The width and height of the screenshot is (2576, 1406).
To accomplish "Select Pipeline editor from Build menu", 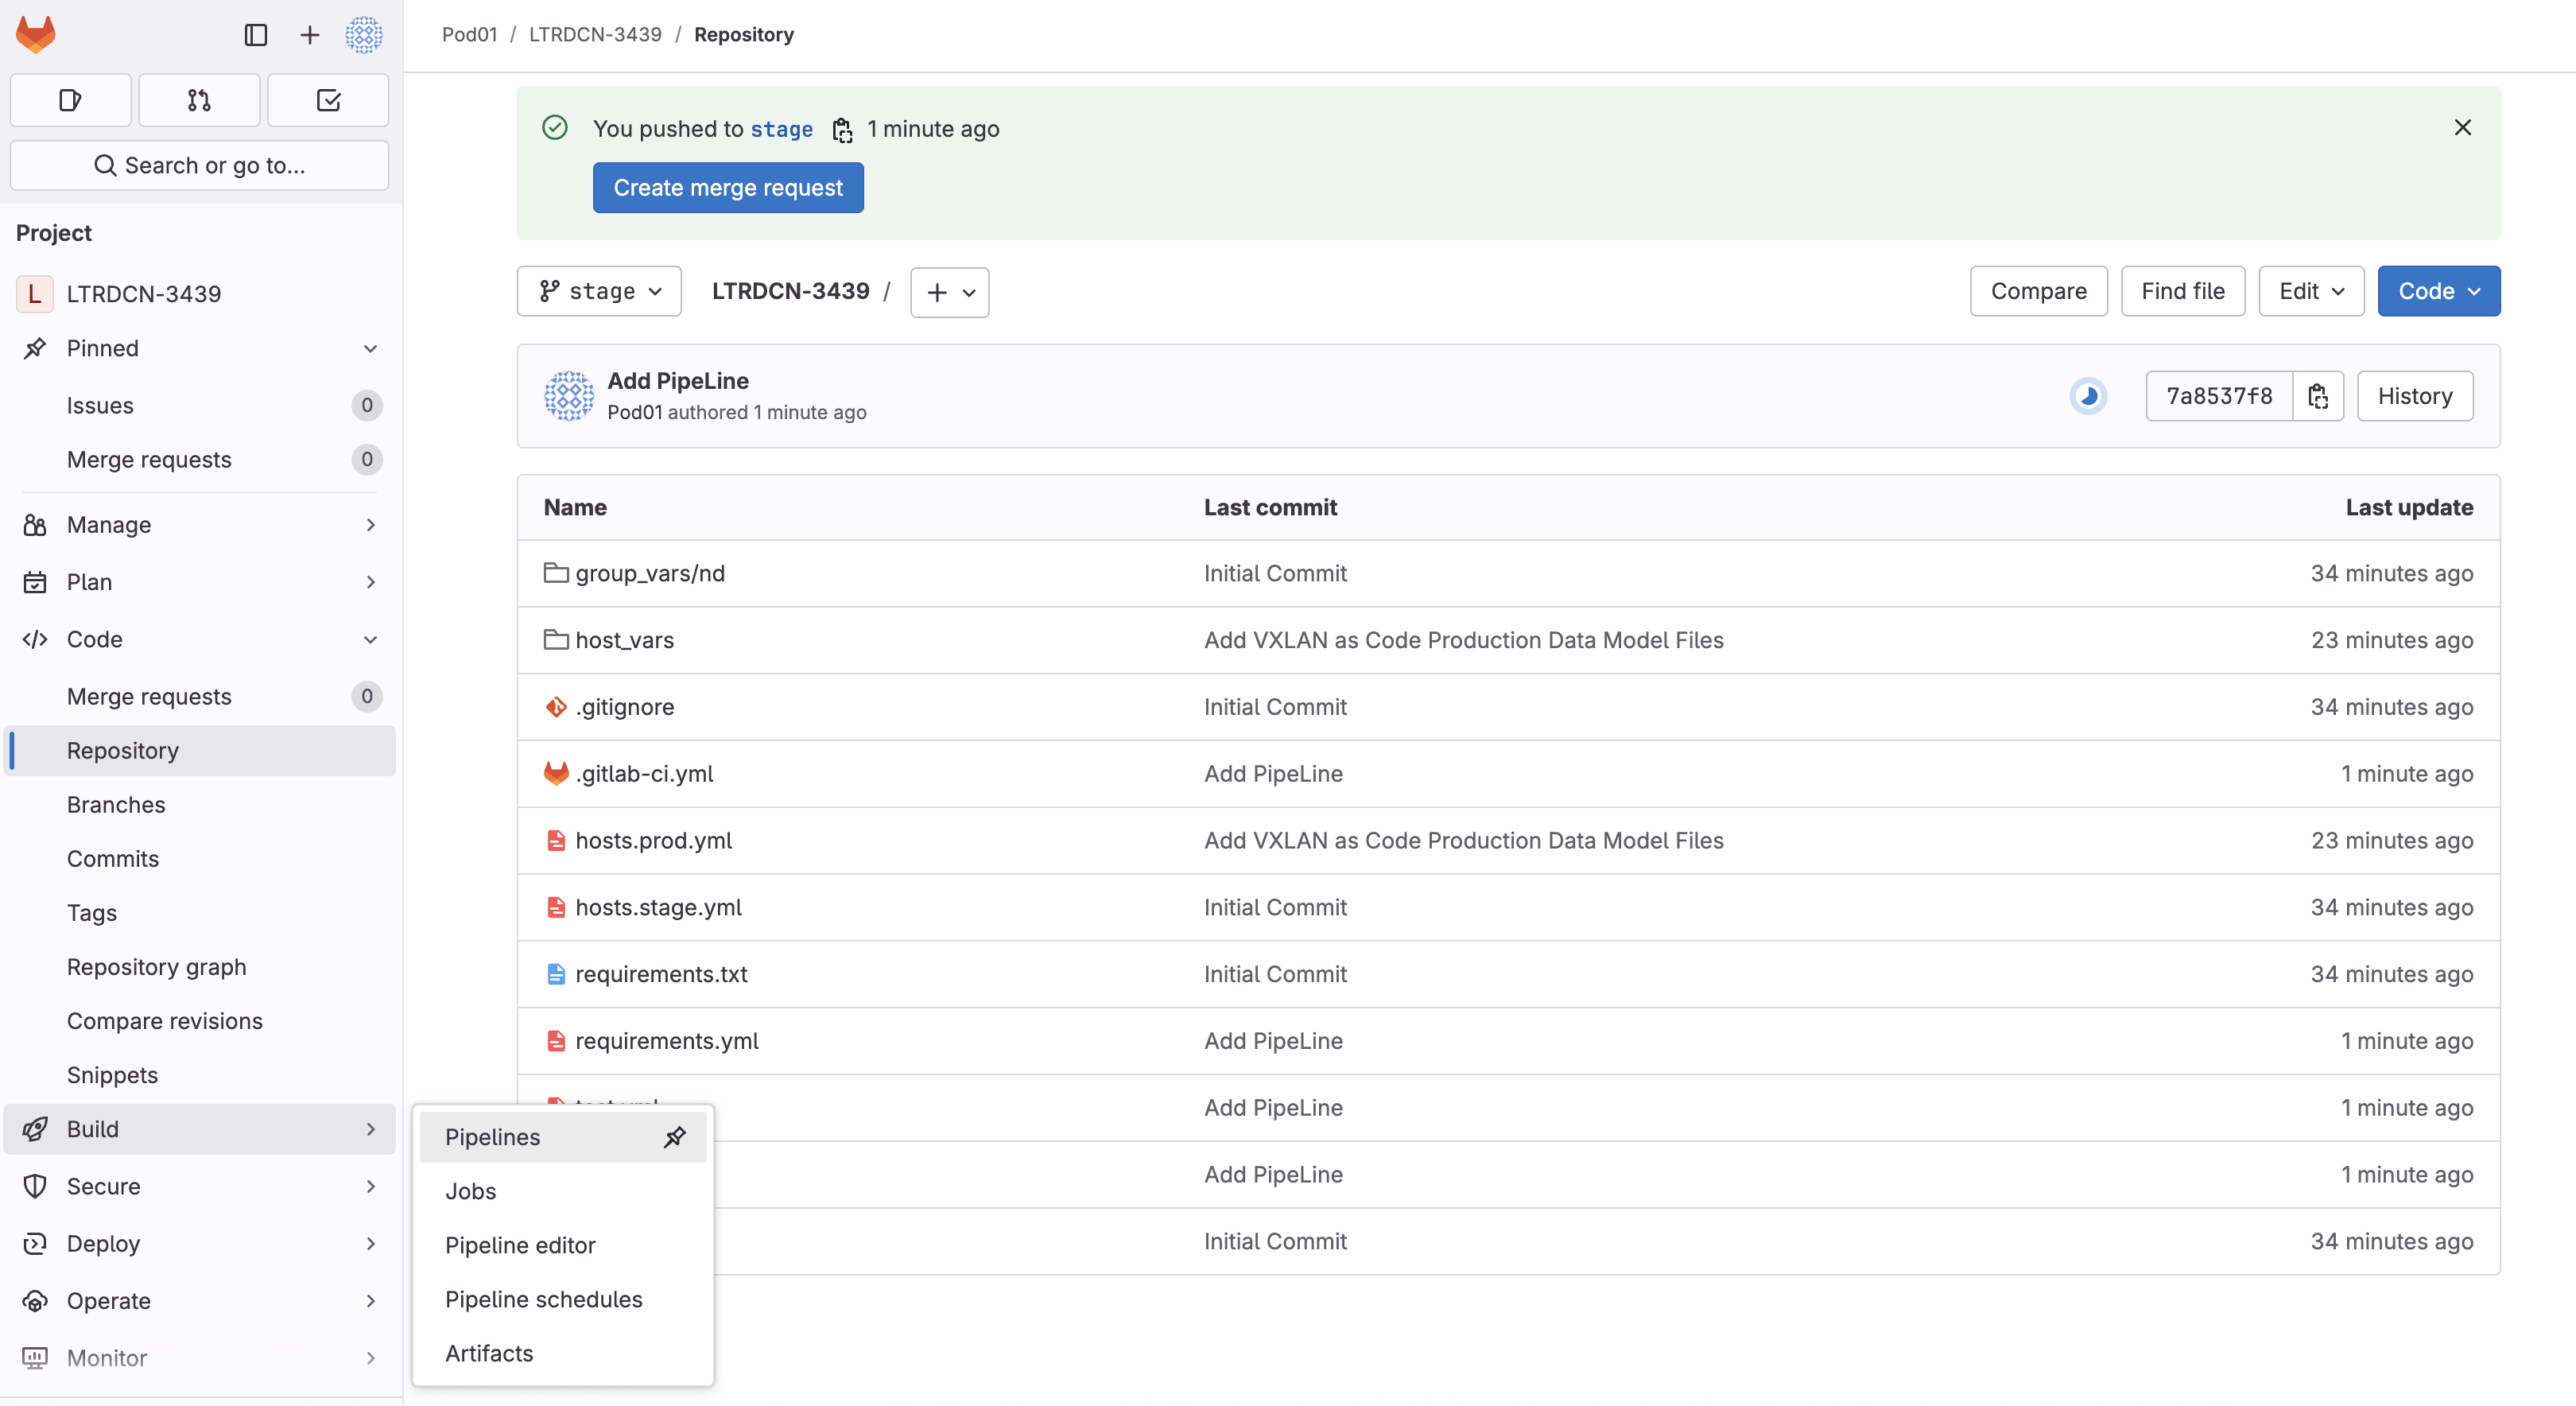I will coord(520,1245).
